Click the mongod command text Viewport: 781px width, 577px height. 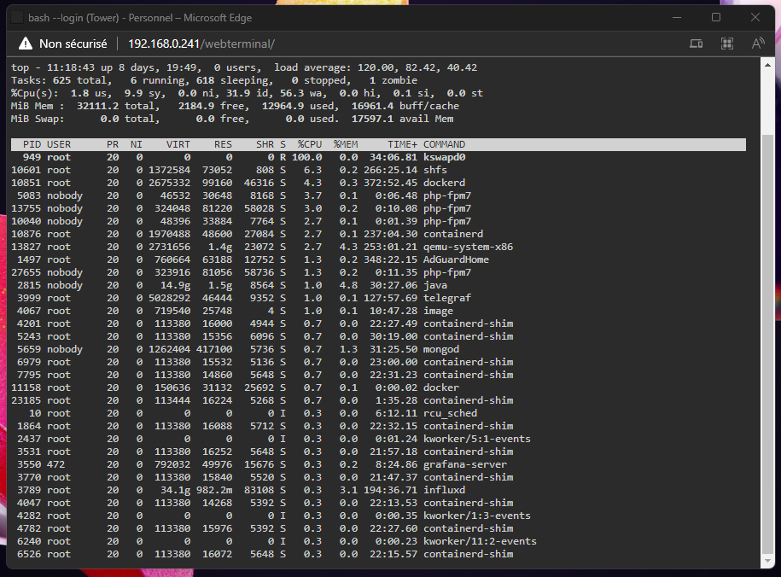coord(441,349)
